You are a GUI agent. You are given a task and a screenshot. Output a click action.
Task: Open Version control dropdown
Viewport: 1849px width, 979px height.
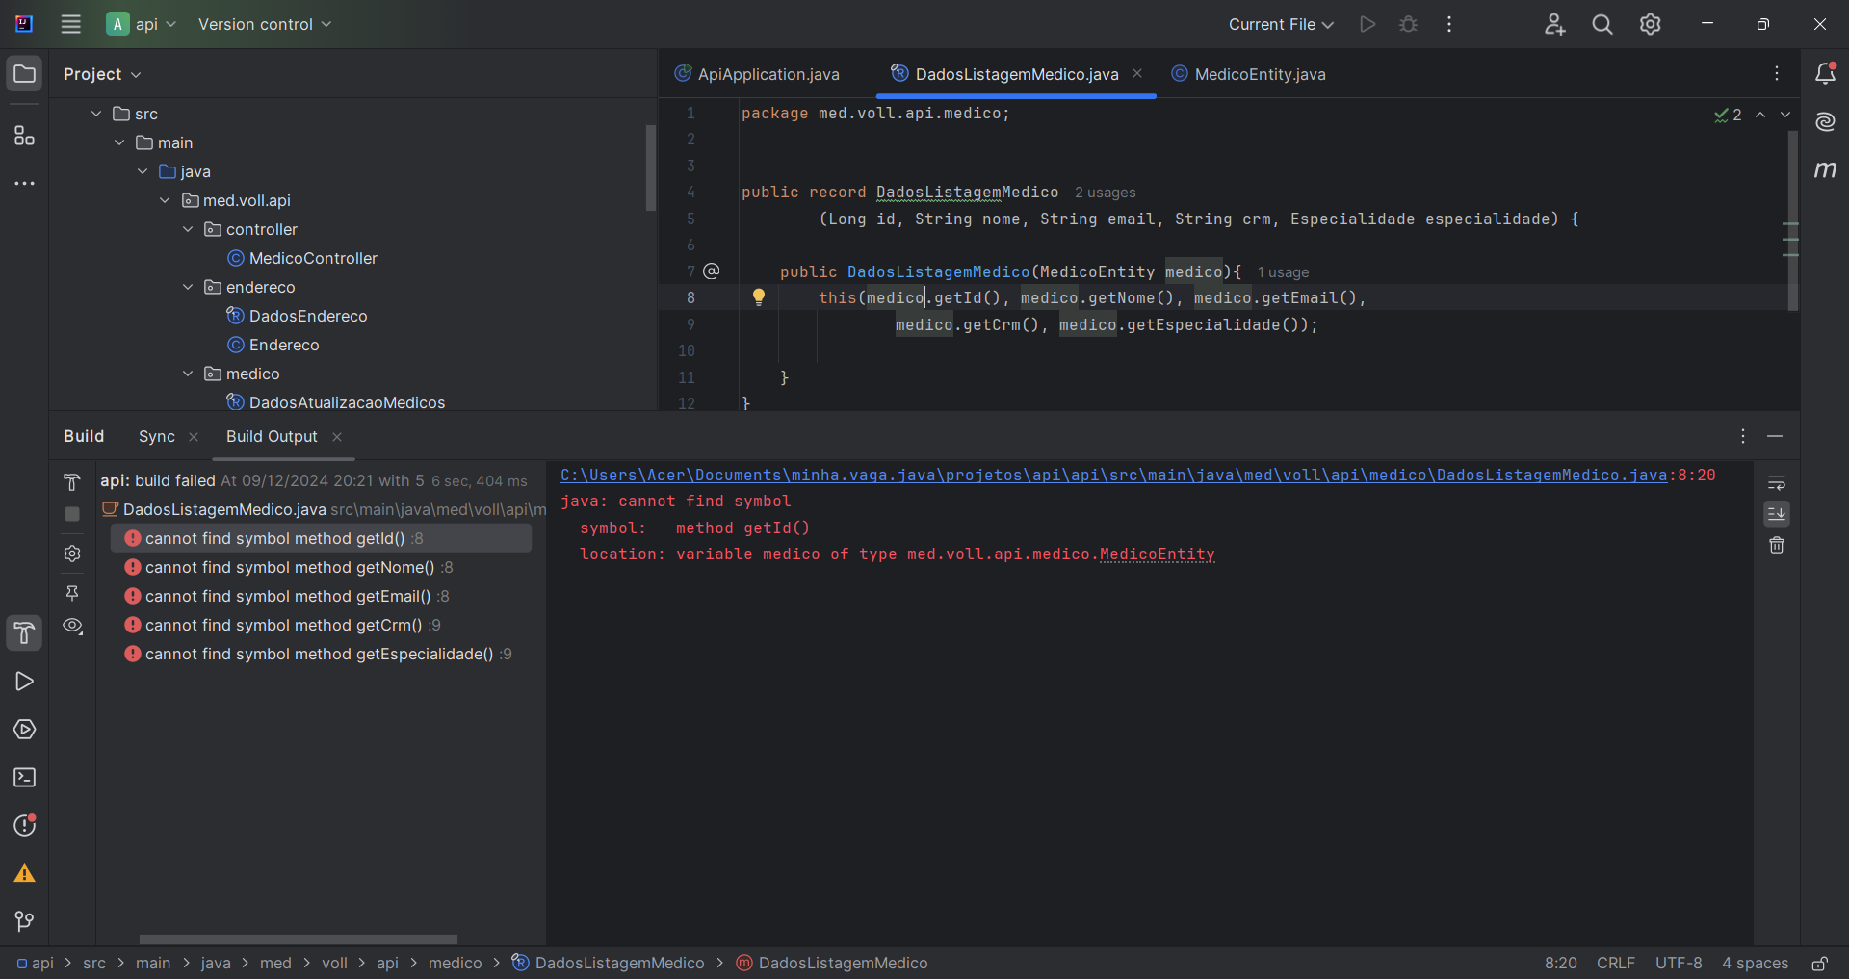[265, 24]
